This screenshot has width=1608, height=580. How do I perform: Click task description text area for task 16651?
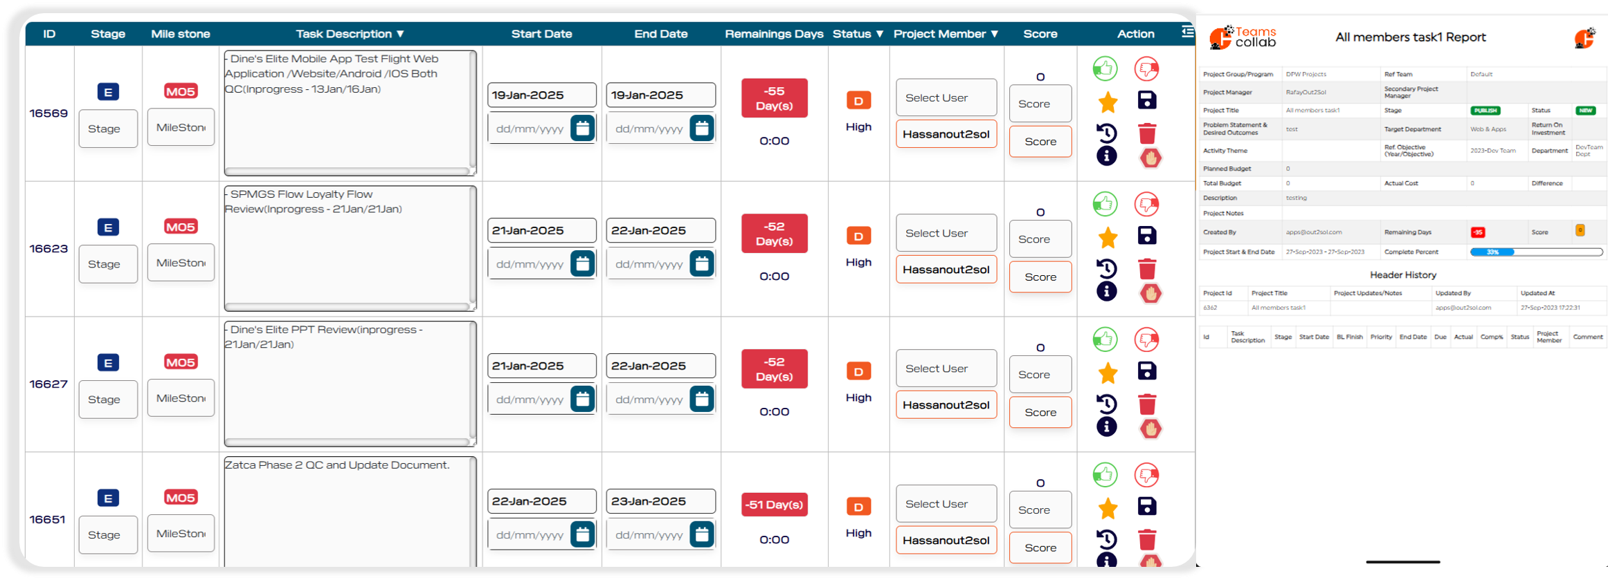coord(350,512)
